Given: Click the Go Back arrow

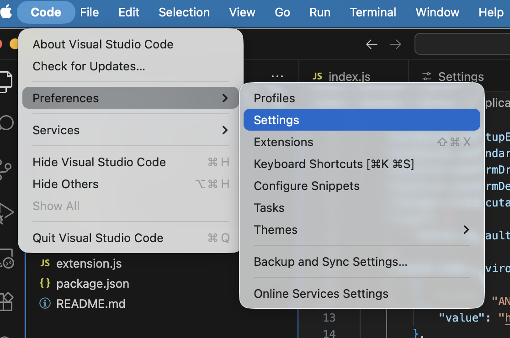Looking at the screenshot, I should tap(372, 44).
